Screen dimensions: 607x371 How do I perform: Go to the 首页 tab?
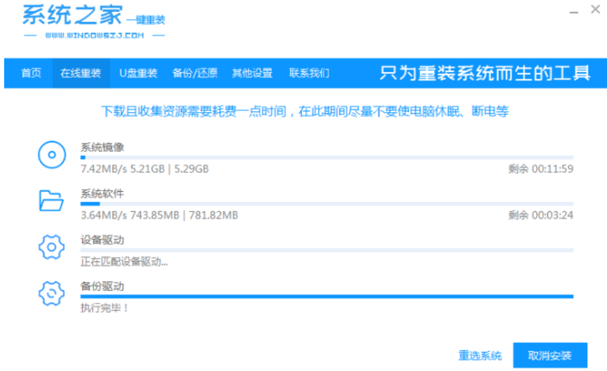[x=31, y=73]
